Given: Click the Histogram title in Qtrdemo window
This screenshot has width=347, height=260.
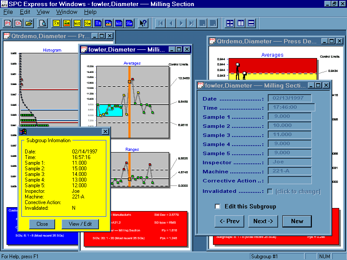Looking at the screenshot, I should tap(52, 50).
